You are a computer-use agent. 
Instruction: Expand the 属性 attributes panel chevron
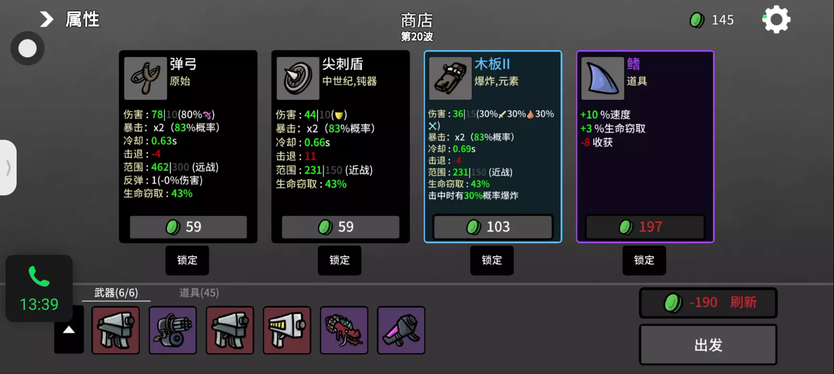tap(47, 20)
